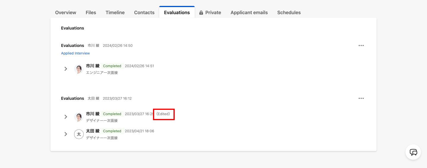Open the more options menu for the 2024/02/26 evaluation
This screenshot has width=427, height=168.
coord(361,45)
